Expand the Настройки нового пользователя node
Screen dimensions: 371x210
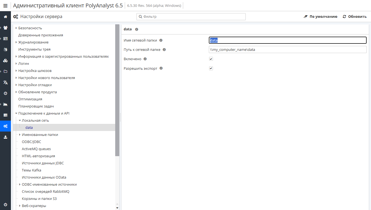16,78
